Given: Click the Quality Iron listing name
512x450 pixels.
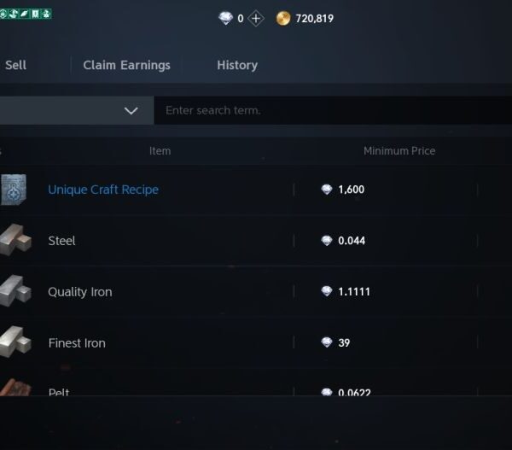Looking at the screenshot, I should 79,292.
